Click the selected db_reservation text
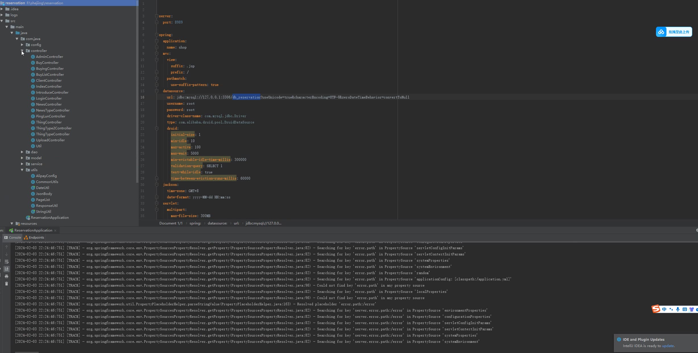This screenshot has width=698, height=353. (x=246, y=97)
